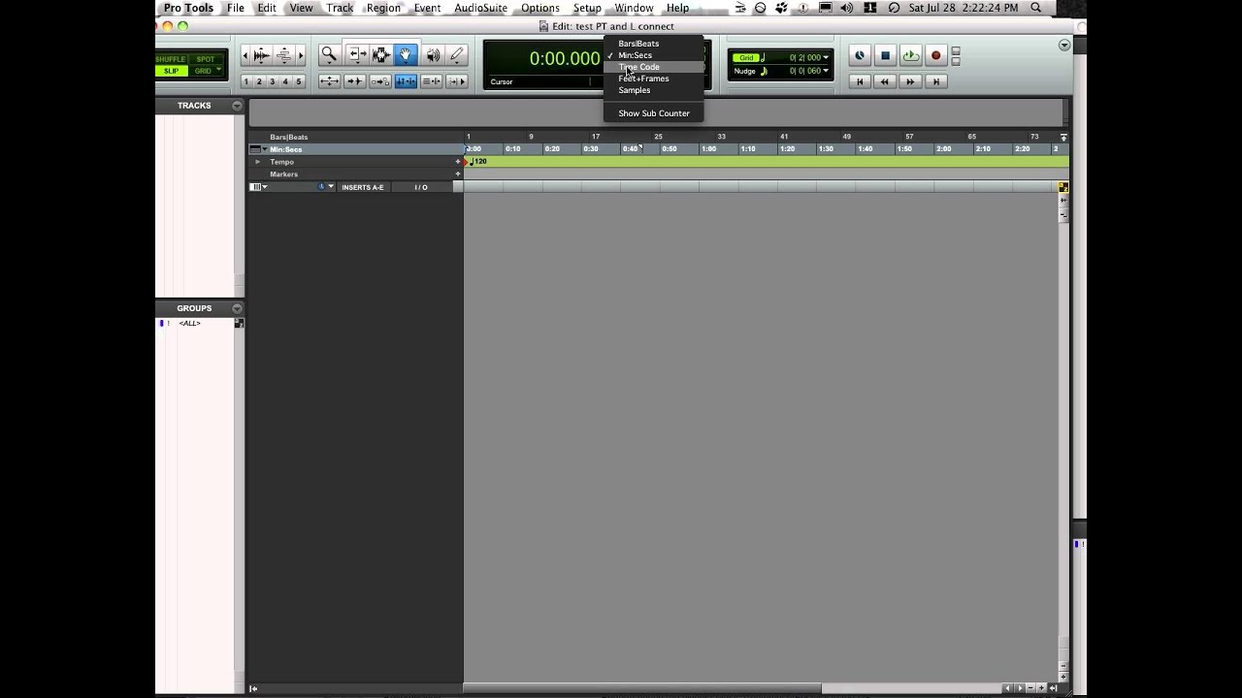Click the Rewind transport button
1242x698 pixels.
(884, 82)
